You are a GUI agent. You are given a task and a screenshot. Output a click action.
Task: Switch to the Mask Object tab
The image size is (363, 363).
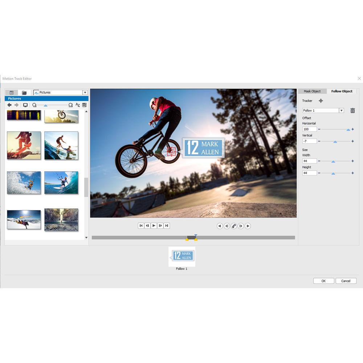[x=313, y=91]
